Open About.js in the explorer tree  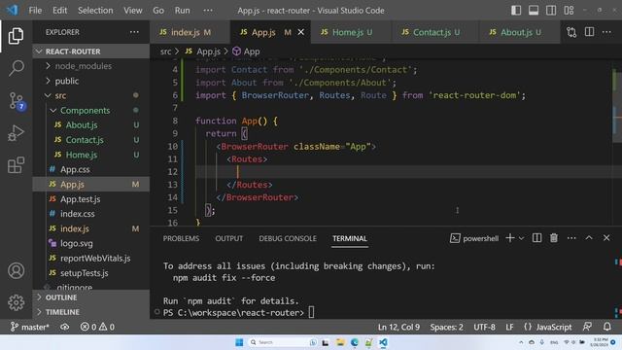pos(90,125)
